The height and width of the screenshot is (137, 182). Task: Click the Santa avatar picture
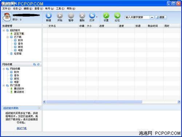(x=7, y=17)
